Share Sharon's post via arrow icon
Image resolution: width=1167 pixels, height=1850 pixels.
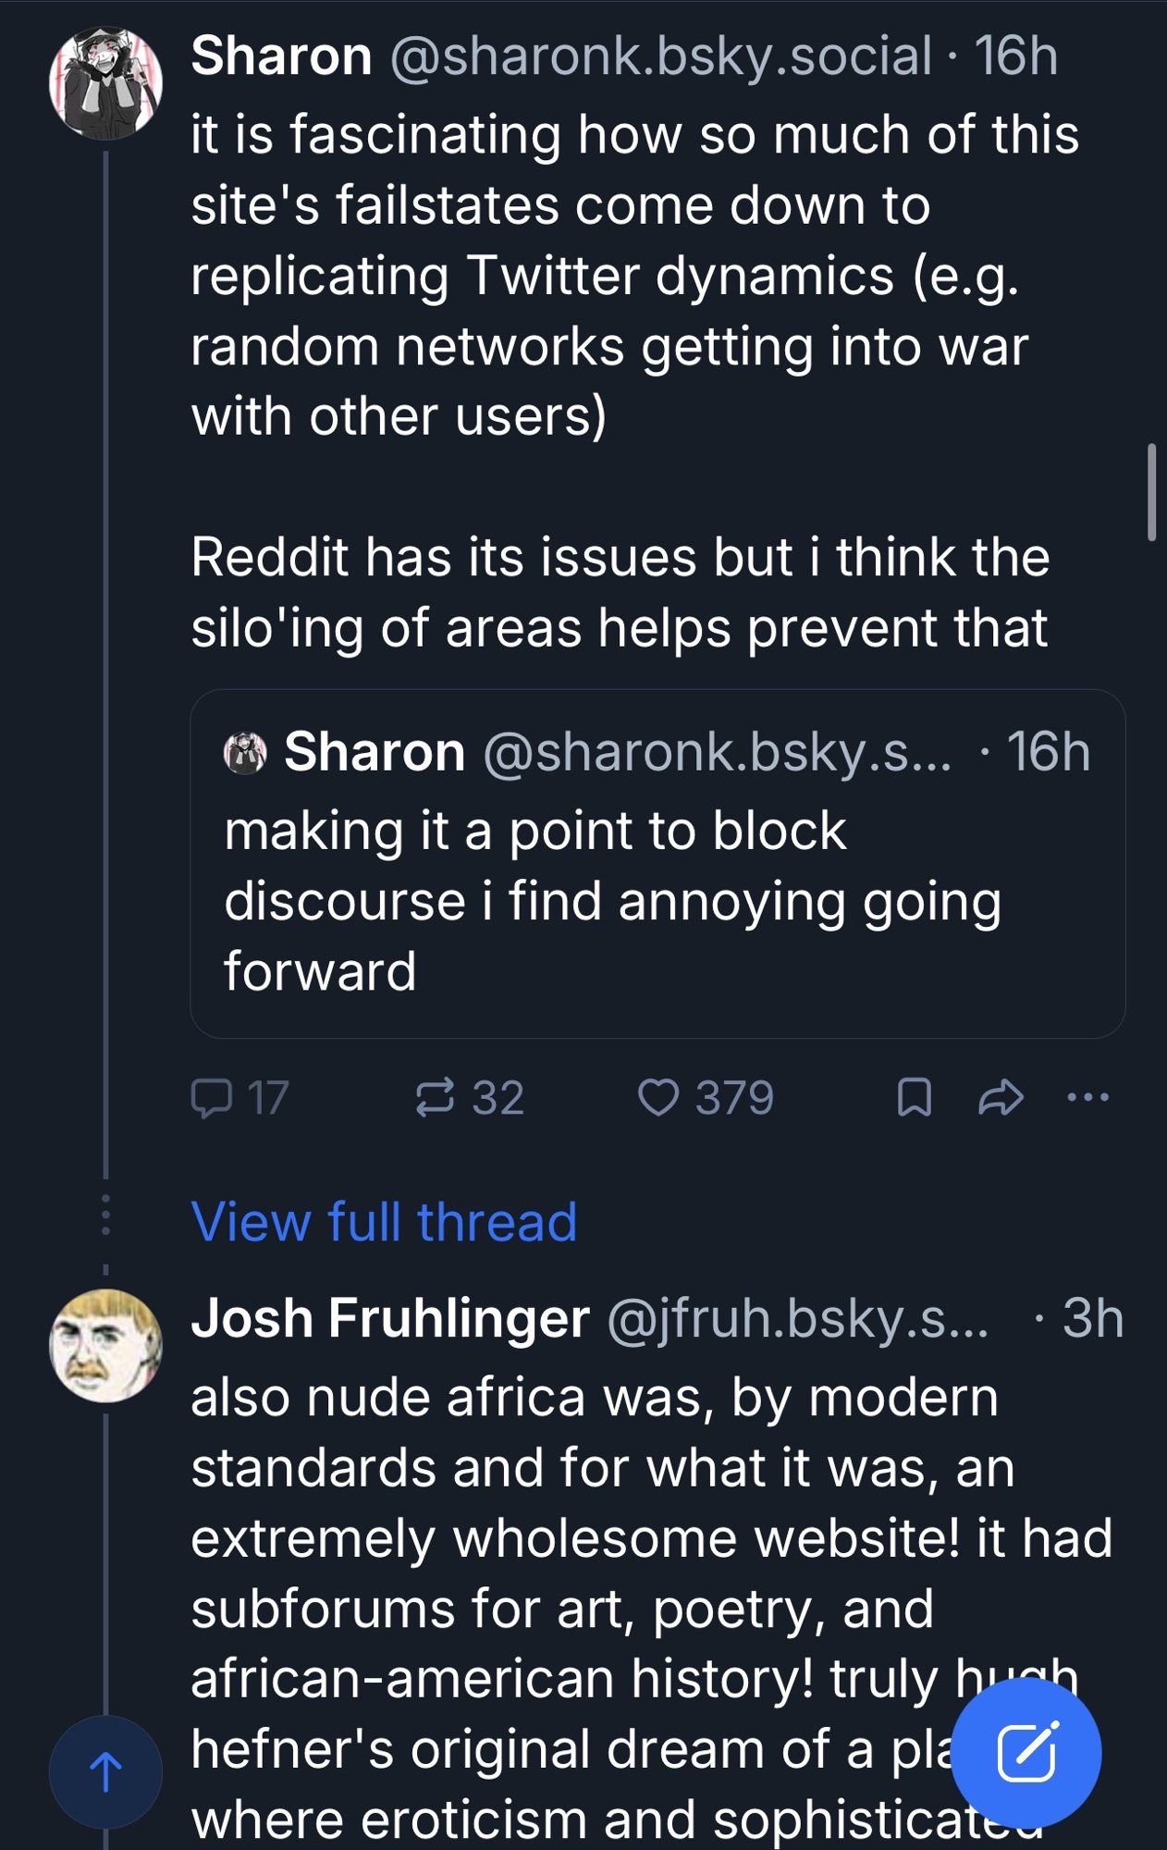pos(1001,1098)
